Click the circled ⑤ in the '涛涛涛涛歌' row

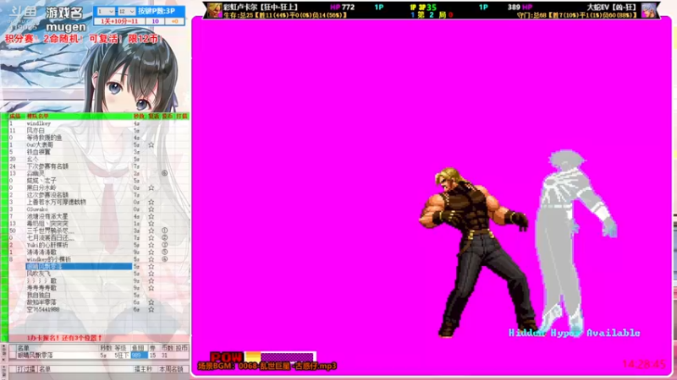click(x=164, y=252)
